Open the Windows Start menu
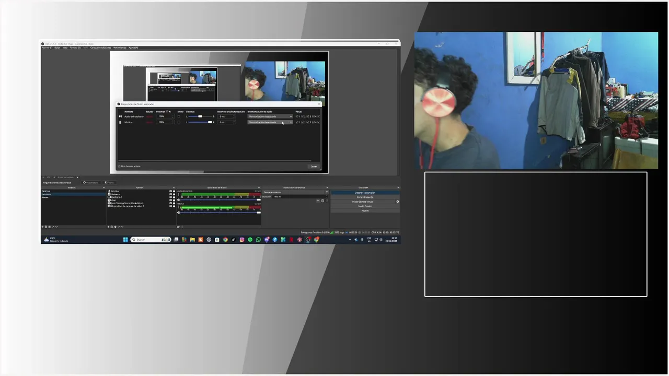The width and height of the screenshot is (669, 376). click(125, 240)
